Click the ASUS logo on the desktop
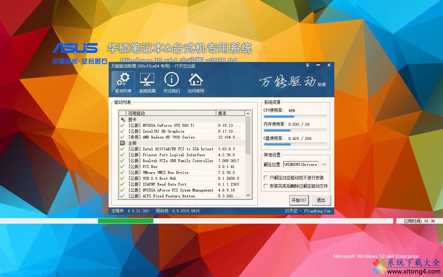 click(75, 48)
